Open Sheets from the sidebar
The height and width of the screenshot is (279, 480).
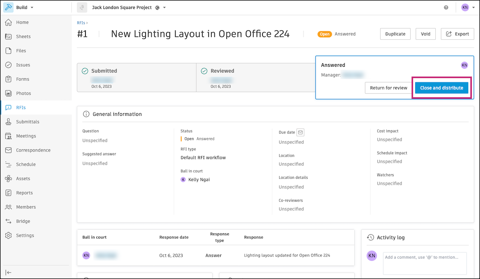click(23, 36)
